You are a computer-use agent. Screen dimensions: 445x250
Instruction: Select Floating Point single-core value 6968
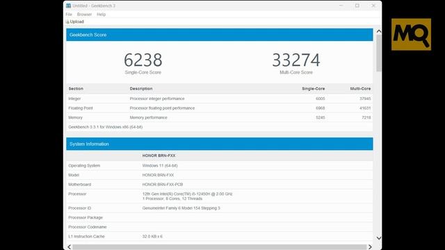[x=320, y=108]
